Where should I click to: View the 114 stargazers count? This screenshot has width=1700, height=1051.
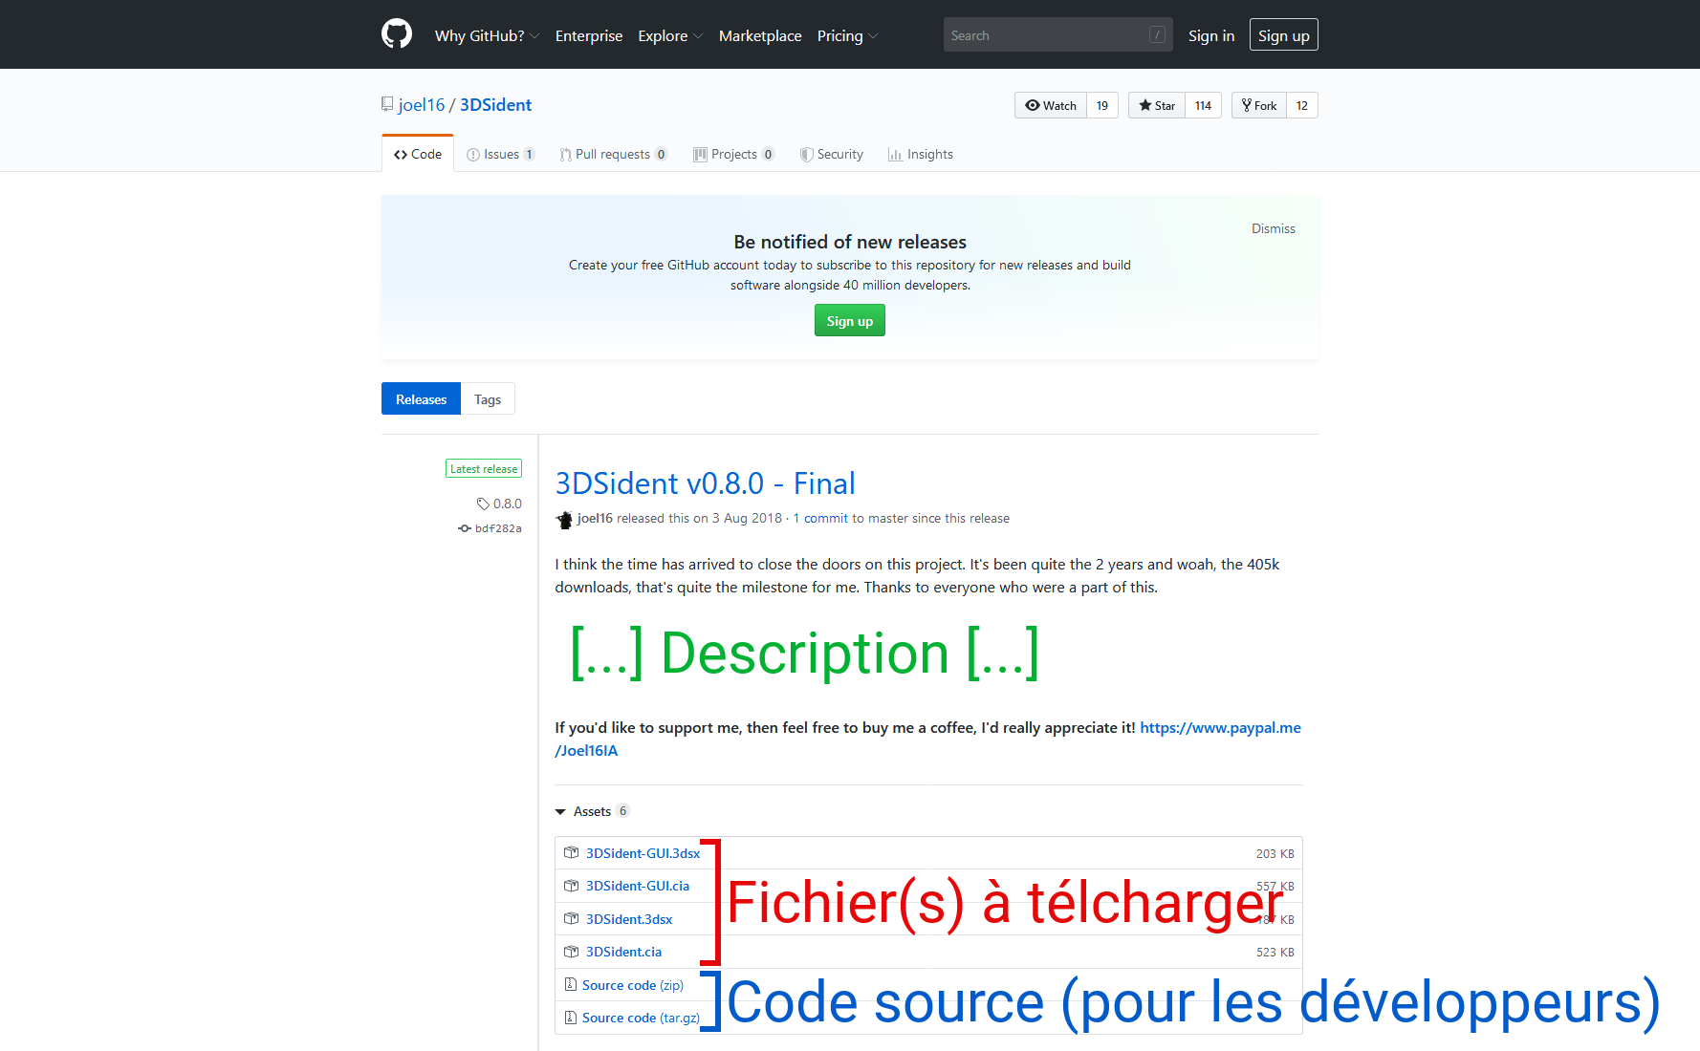(x=1203, y=105)
